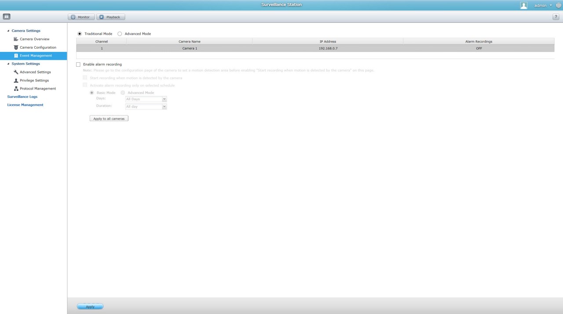Screen dimensions: 563x314
Task: Enable alarm recording checkbox
Action: [78, 65]
